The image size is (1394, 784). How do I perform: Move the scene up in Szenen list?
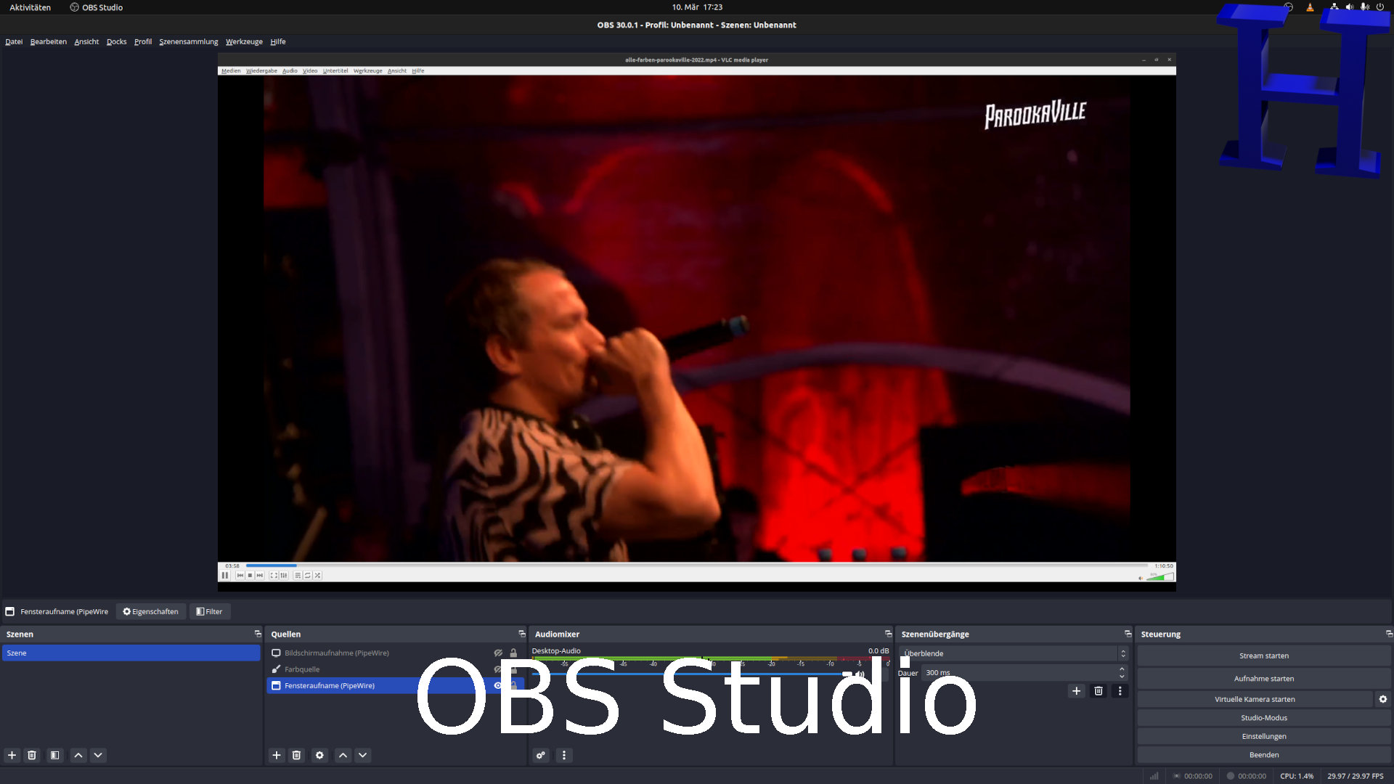(78, 755)
